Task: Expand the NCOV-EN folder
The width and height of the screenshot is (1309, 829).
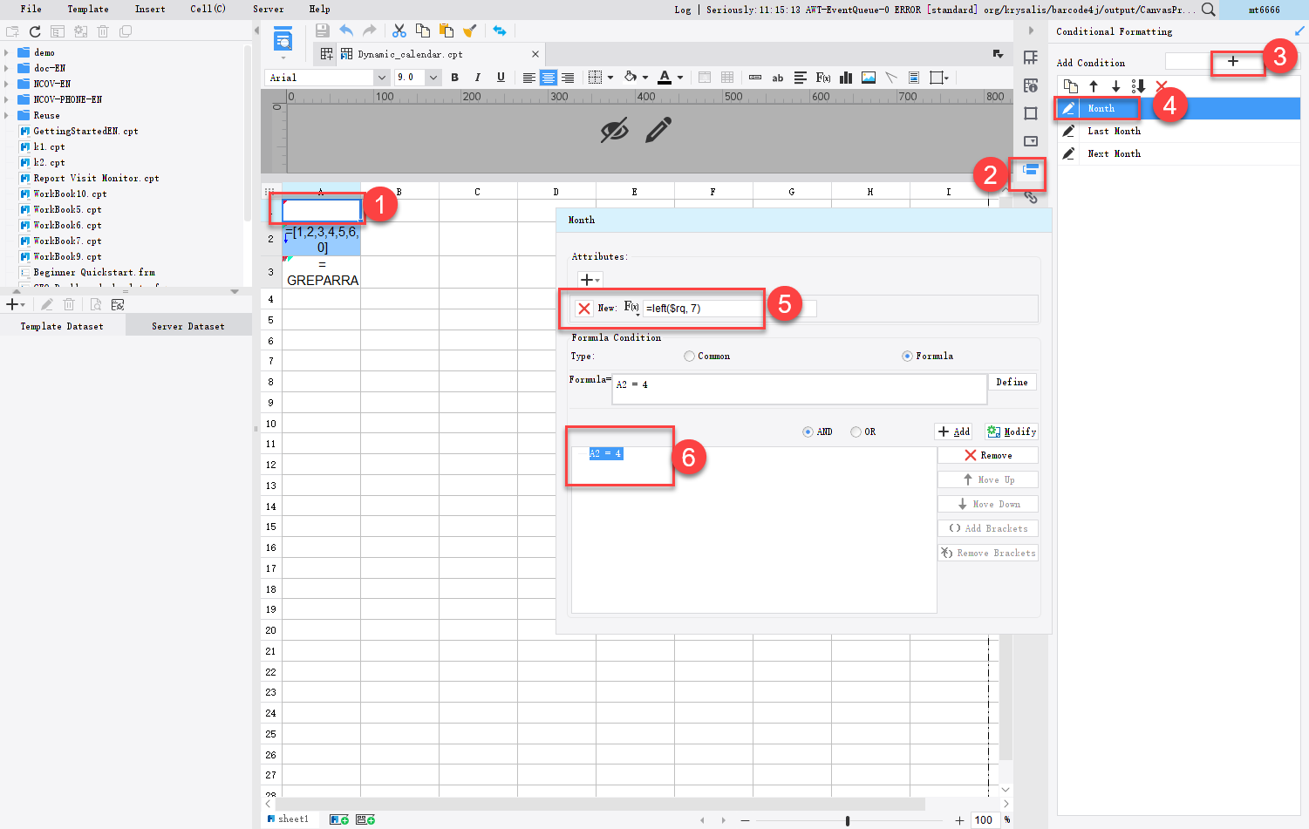Action: (7, 85)
